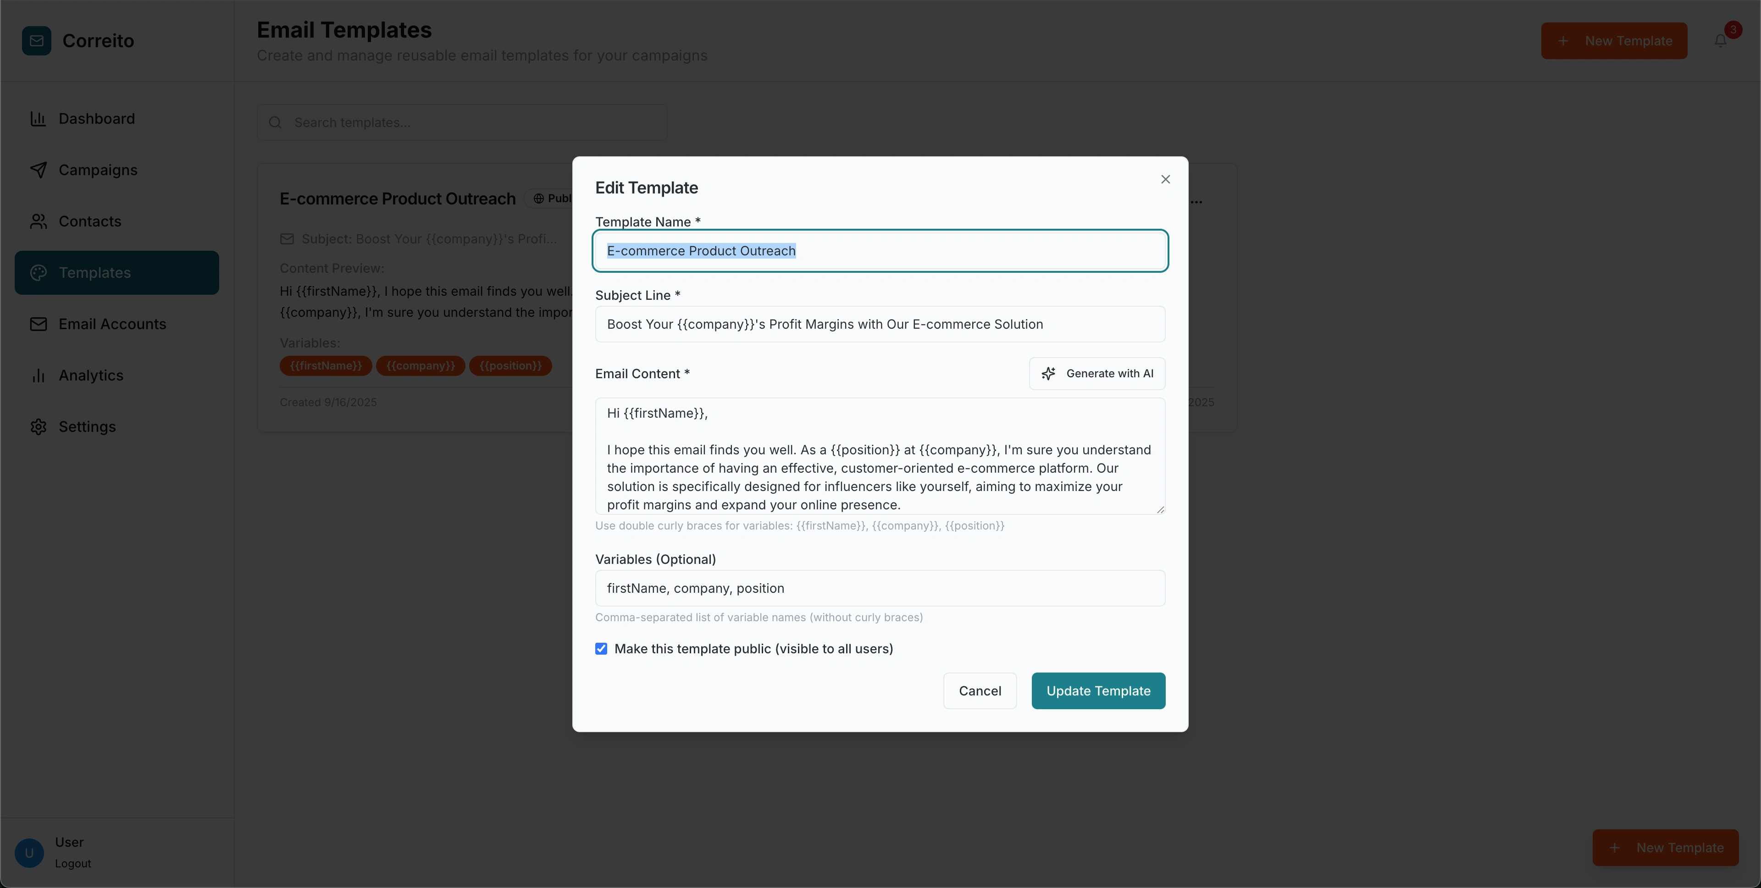Click the Analytics chart icon
Image resolution: width=1761 pixels, height=888 pixels.
coord(38,375)
